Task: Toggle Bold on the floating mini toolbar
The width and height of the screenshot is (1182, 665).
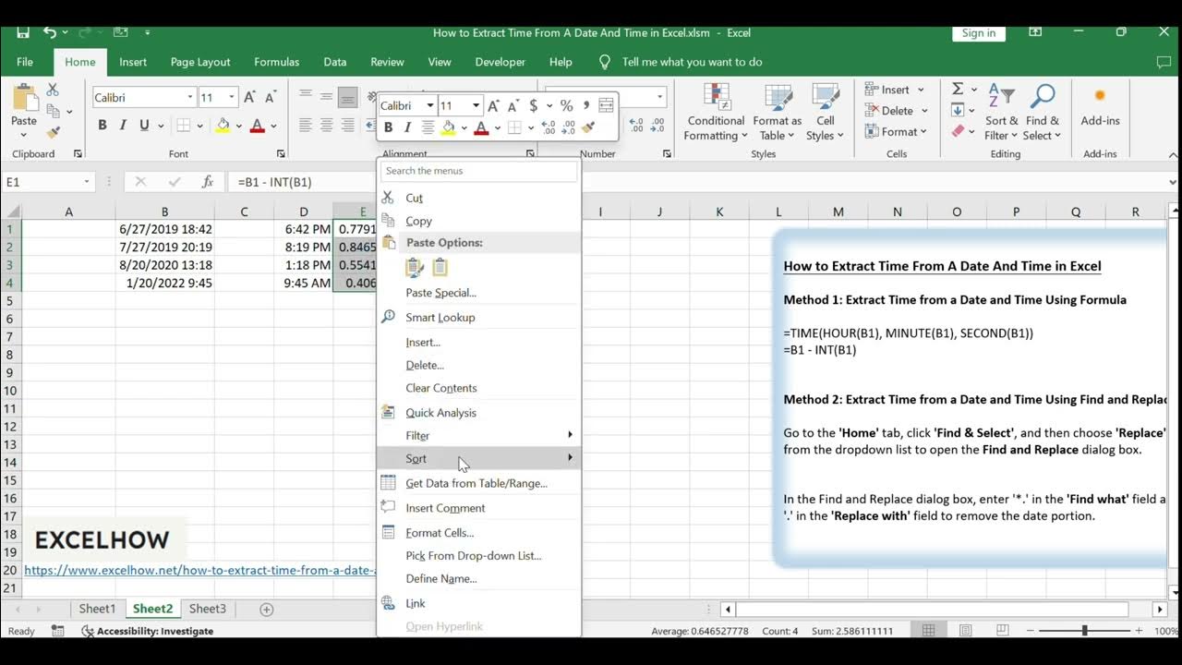Action: click(x=388, y=127)
